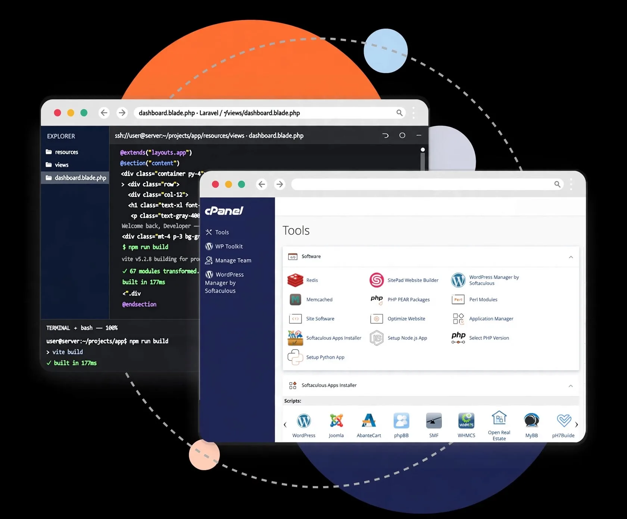Open Tools in cPanel sidebar

(x=217, y=232)
